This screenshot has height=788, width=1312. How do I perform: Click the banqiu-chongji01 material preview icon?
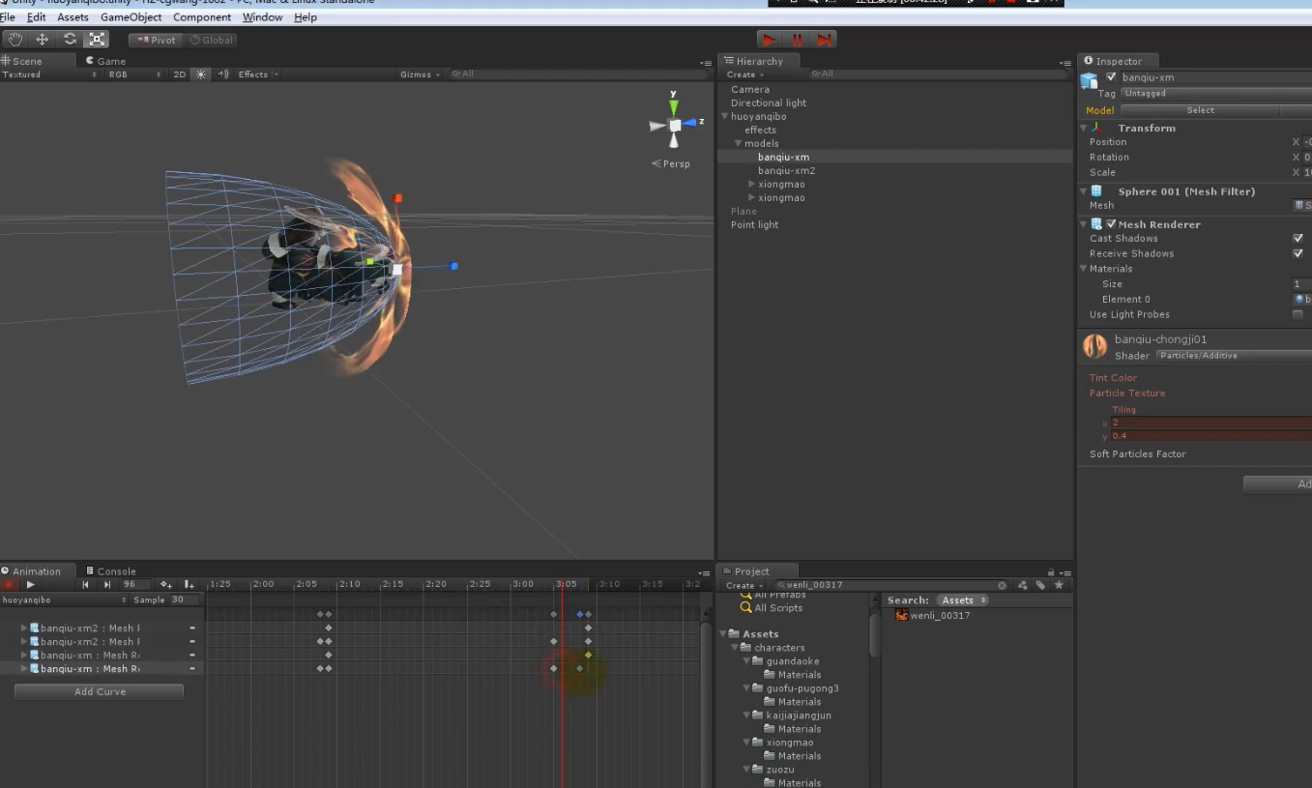click(x=1095, y=346)
